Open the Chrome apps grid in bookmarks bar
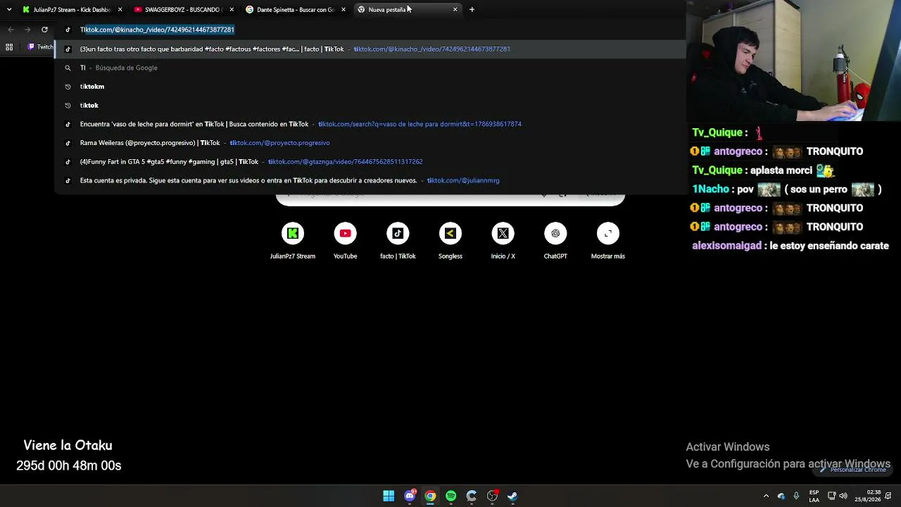The image size is (901, 507). tap(9, 47)
